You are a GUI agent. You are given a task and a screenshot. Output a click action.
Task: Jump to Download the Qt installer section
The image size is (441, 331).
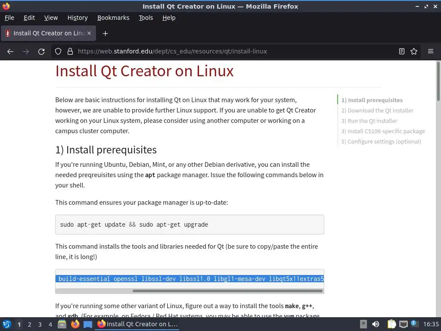tap(377, 111)
